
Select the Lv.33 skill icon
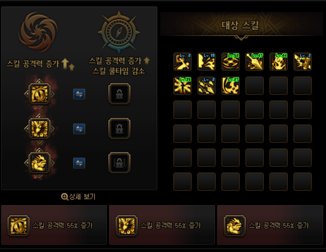coord(182,85)
